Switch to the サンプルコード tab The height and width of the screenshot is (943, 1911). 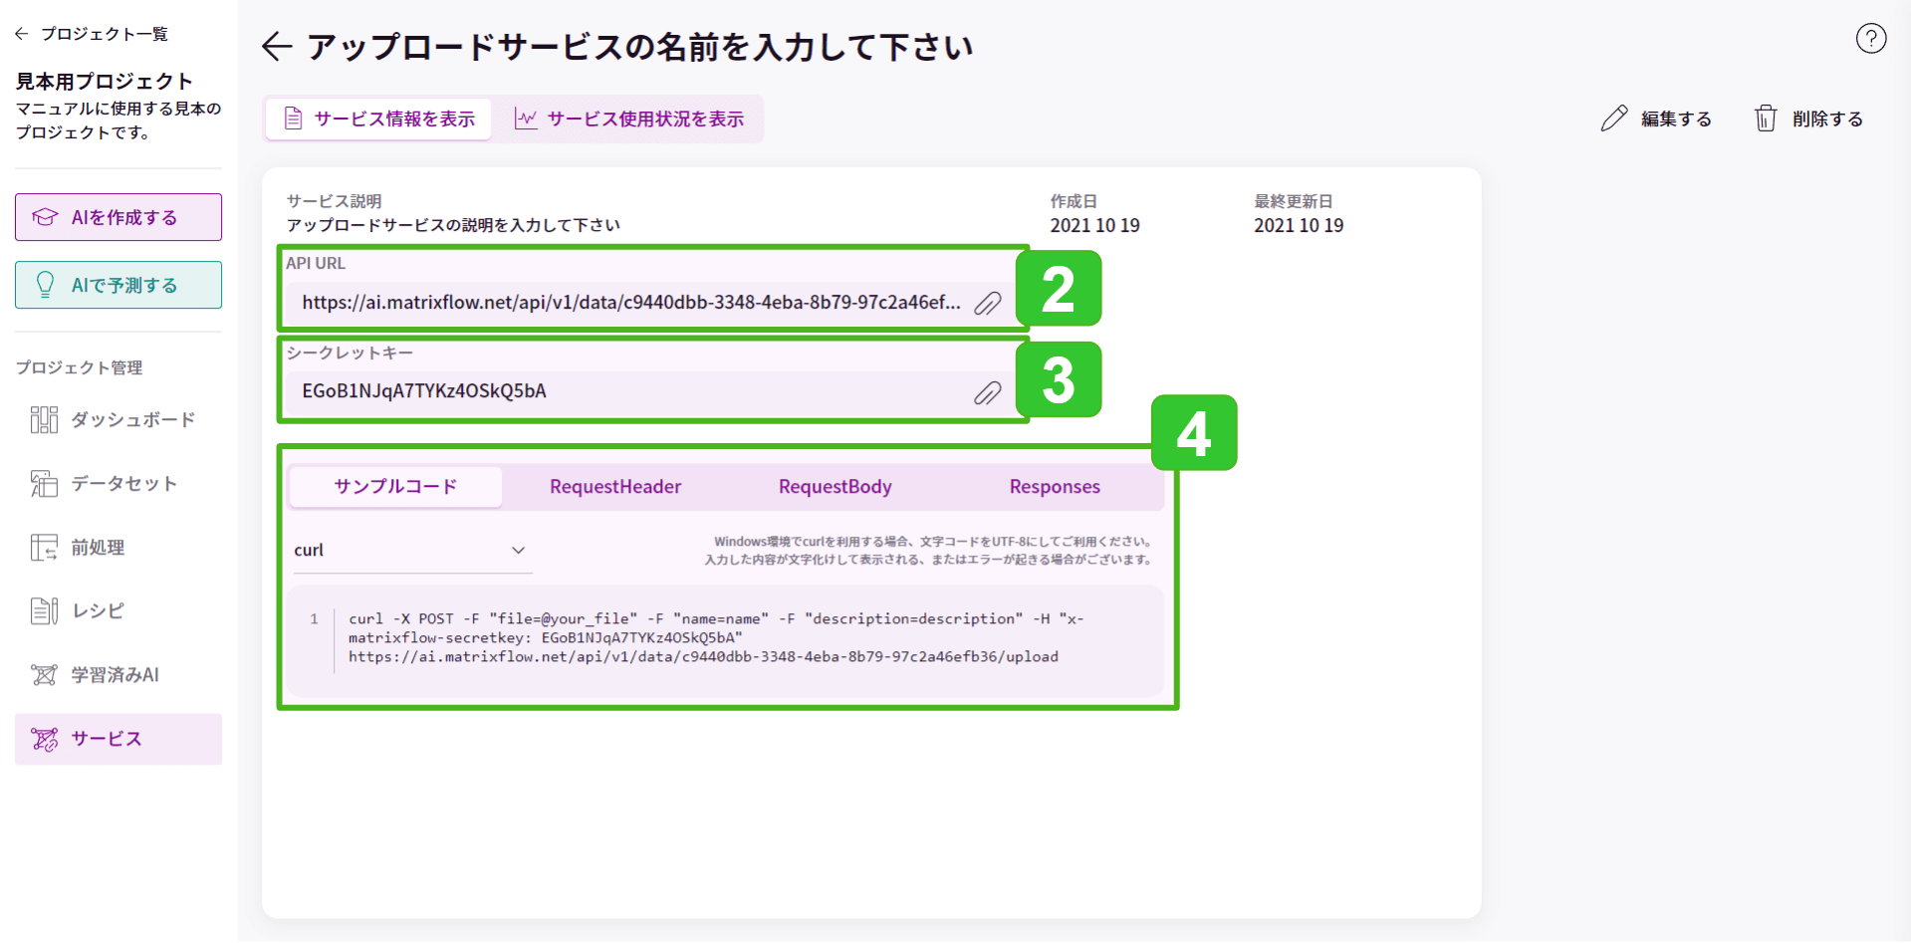395,487
